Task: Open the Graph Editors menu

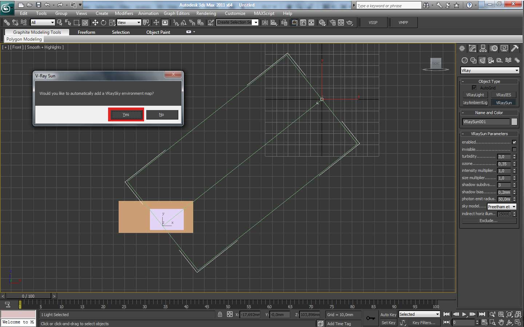Action: [x=176, y=13]
